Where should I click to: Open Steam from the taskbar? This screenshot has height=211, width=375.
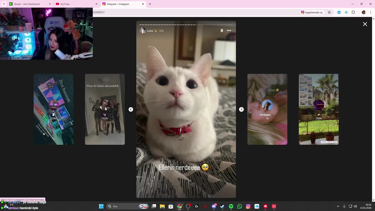click(x=222, y=206)
